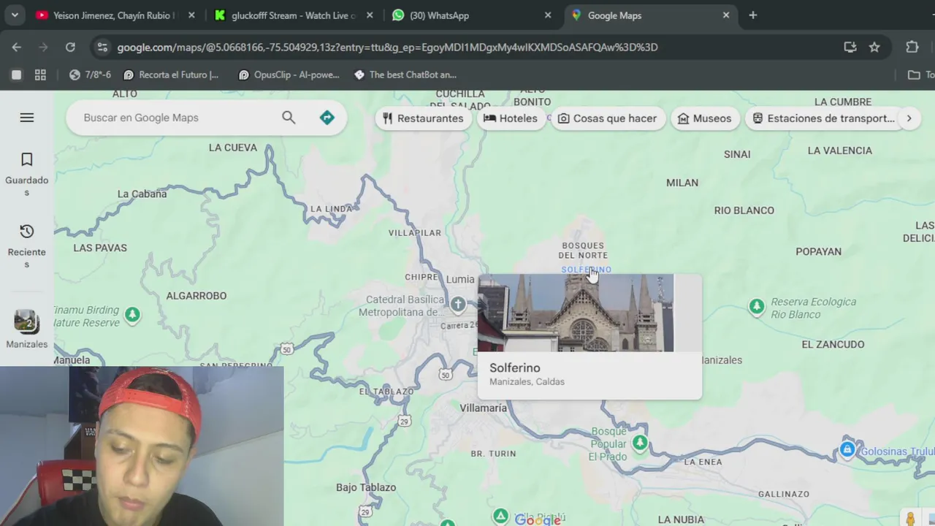Open a new browser tab
The image size is (935, 526).
click(x=753, y=15)
